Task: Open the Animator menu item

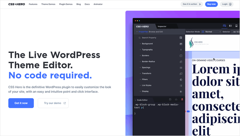Action: (98, 4)
